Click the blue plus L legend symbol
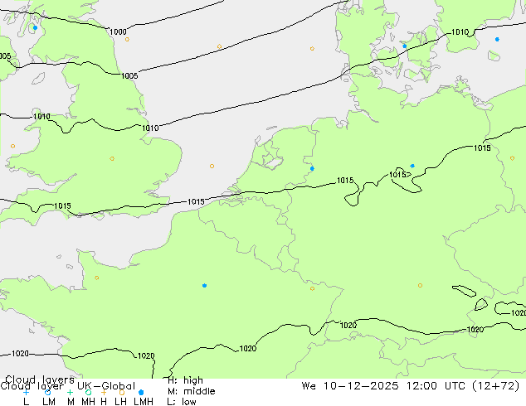This screenshot has height=406, width=526. (x=26, y=392)
